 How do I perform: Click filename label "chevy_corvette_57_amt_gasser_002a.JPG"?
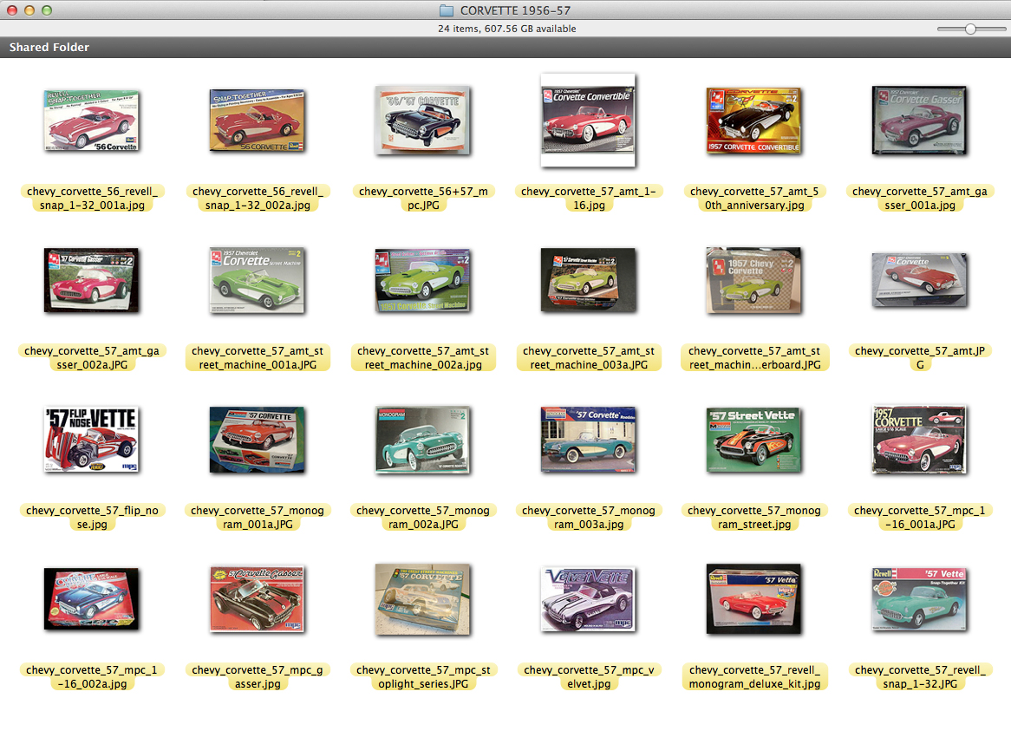92,358
